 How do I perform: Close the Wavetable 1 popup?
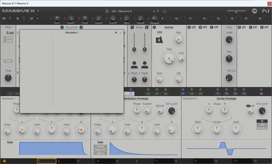point(121,33)
